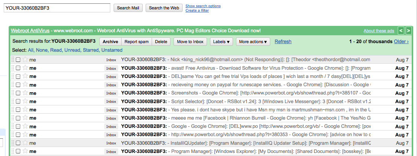Viewport: 417px width, 156px height.
Task: Click drag handle of the Program Manager email
Action: [12, 151]
